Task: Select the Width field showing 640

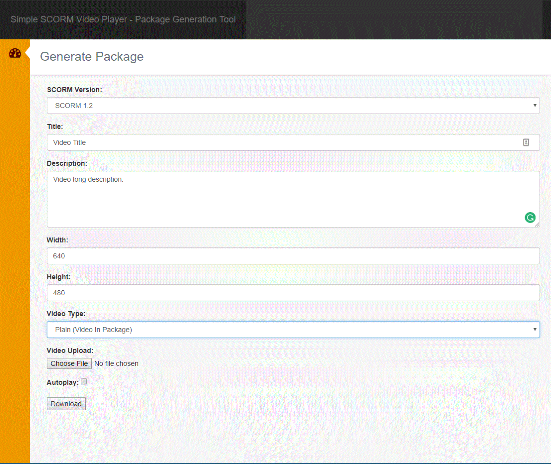Action: 293,256
